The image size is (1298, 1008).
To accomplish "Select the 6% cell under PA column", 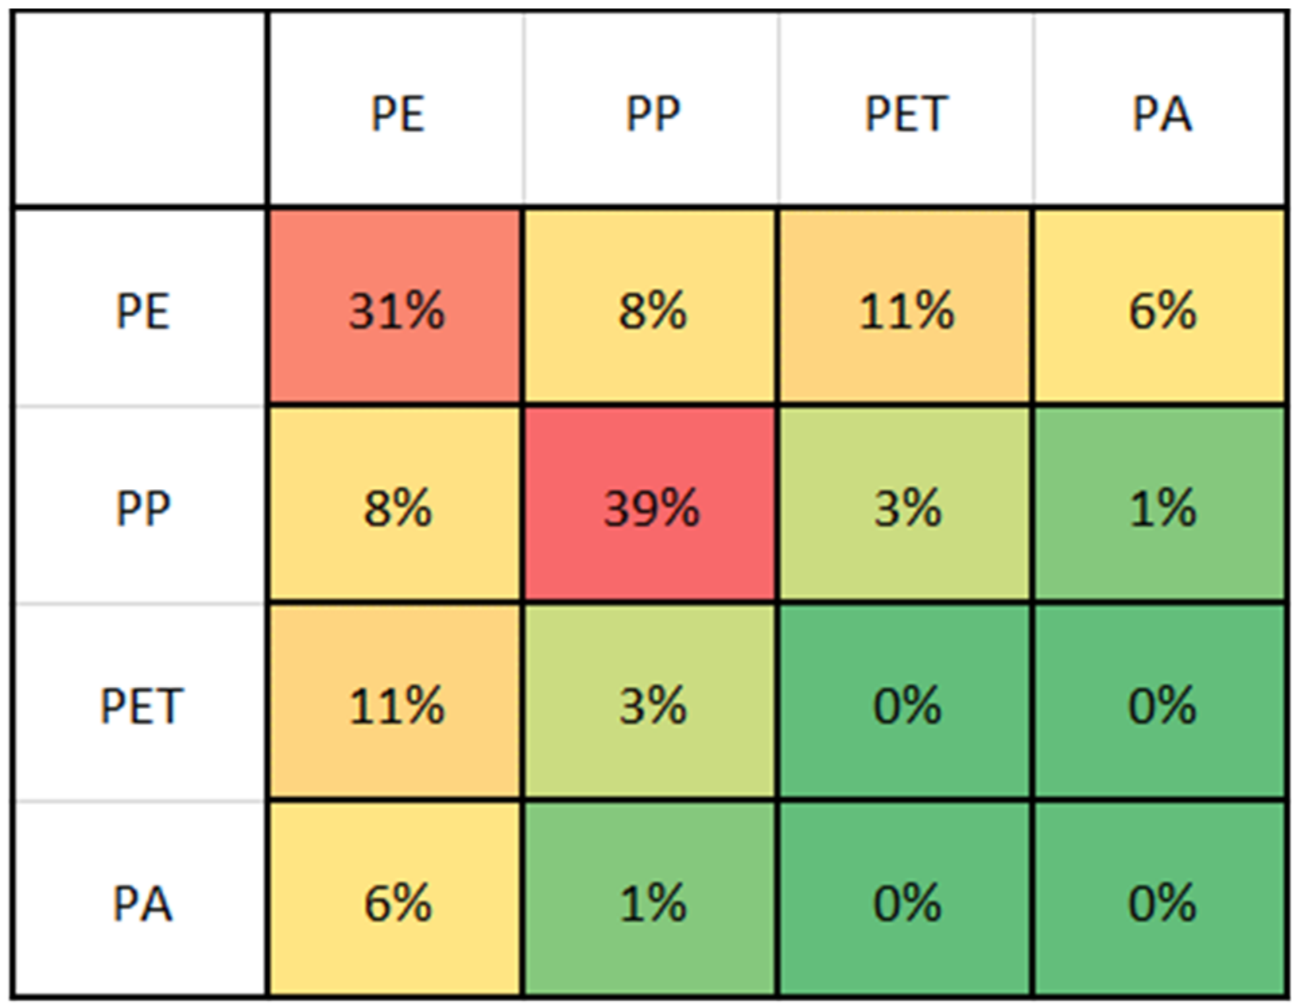I will click(x=1161, y=310).
